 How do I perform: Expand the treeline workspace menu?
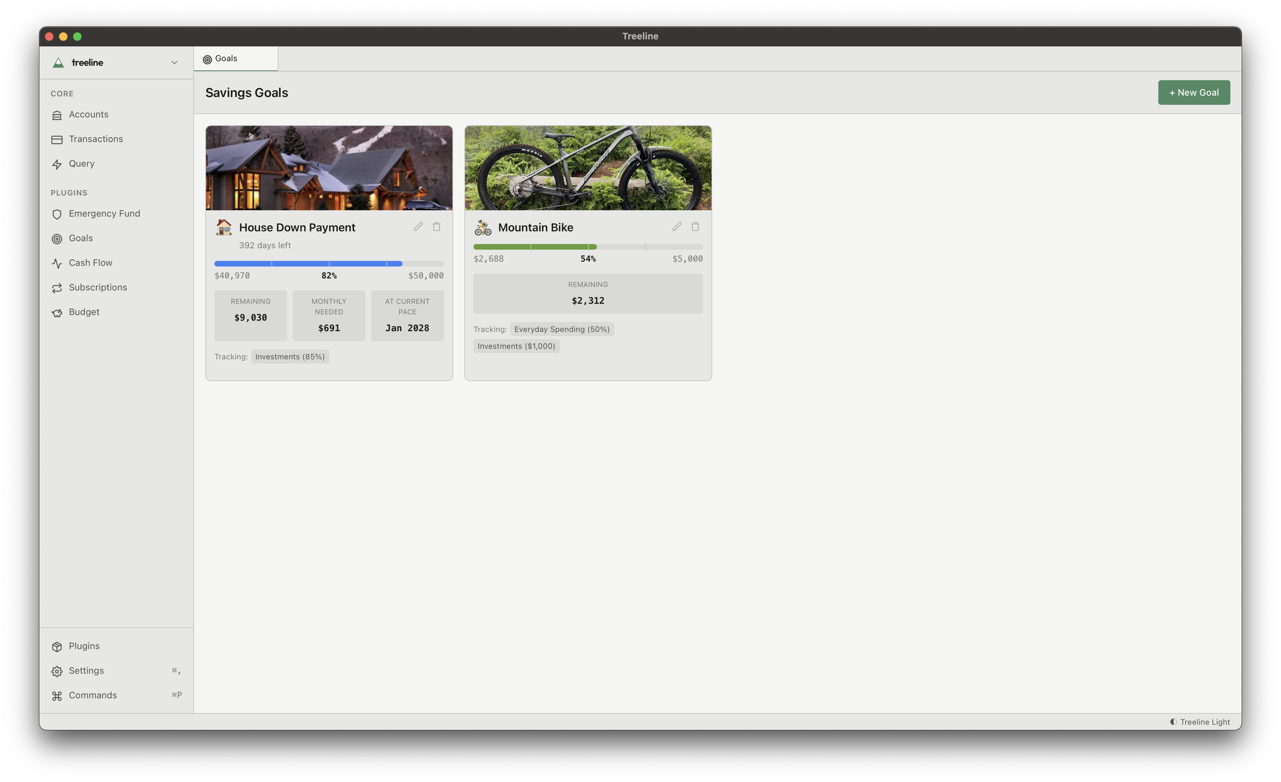tap(174, 62)
